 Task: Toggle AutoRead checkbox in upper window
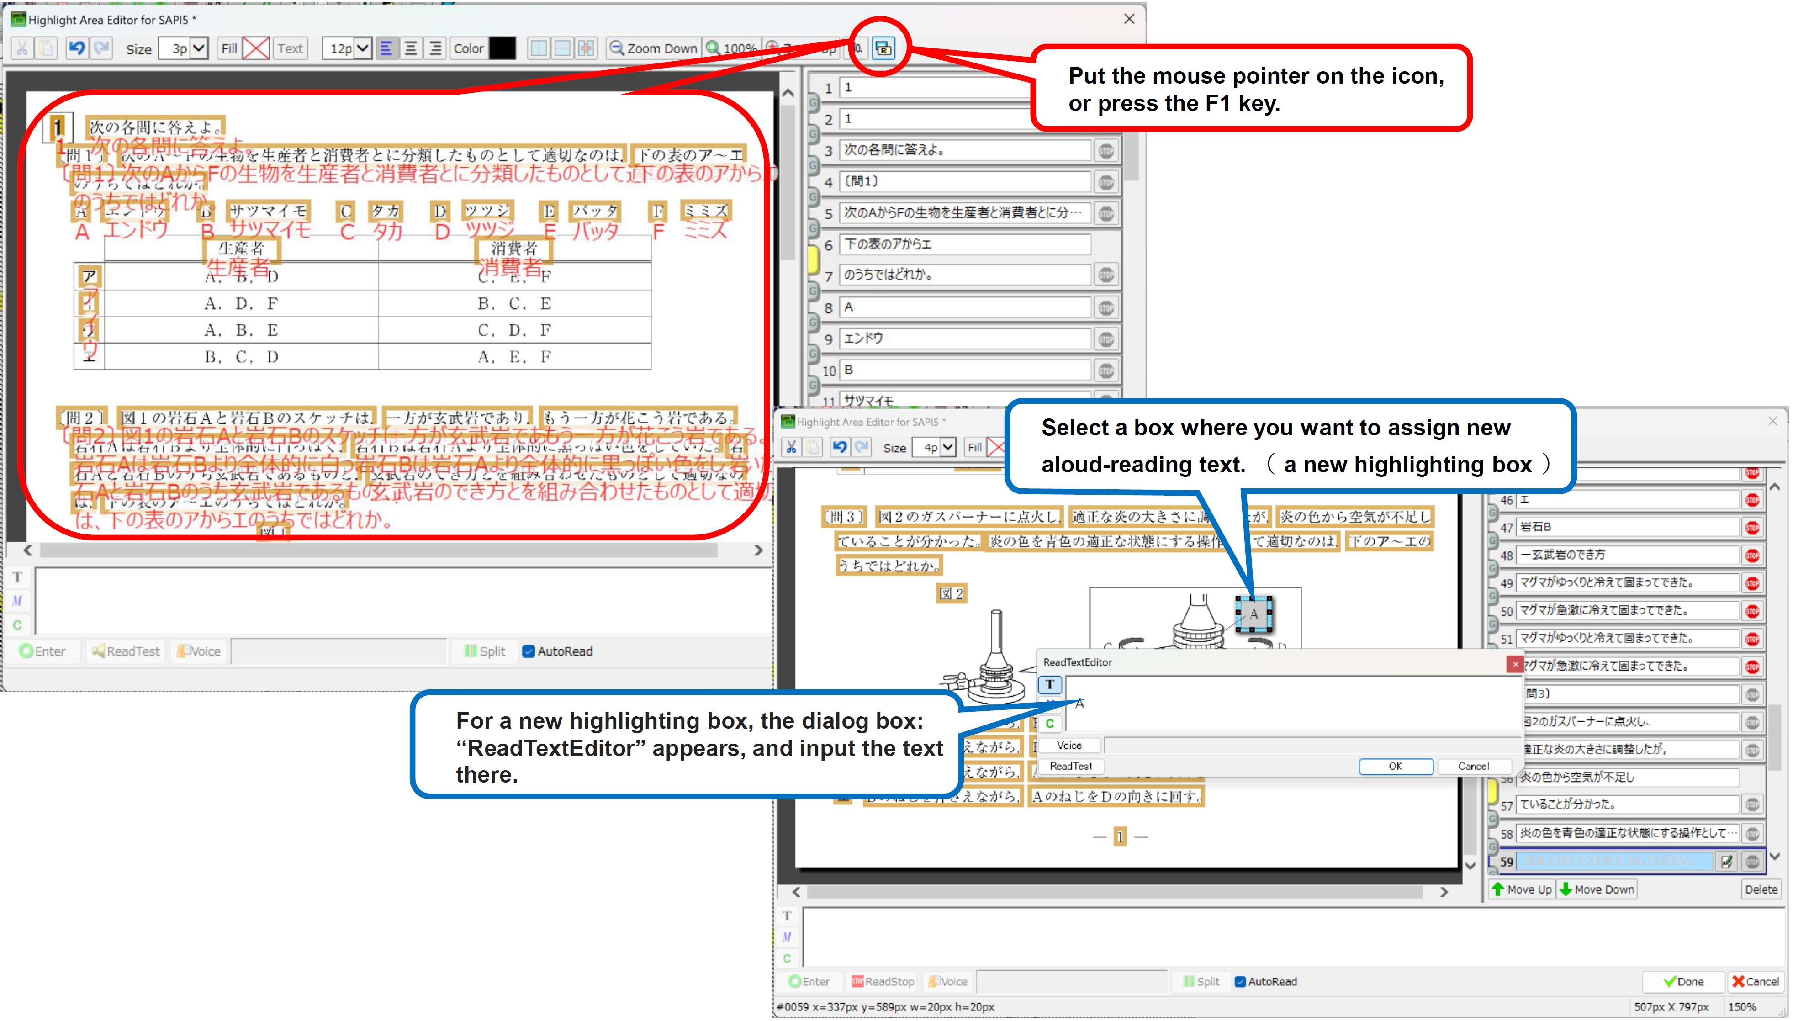(529, 651)
